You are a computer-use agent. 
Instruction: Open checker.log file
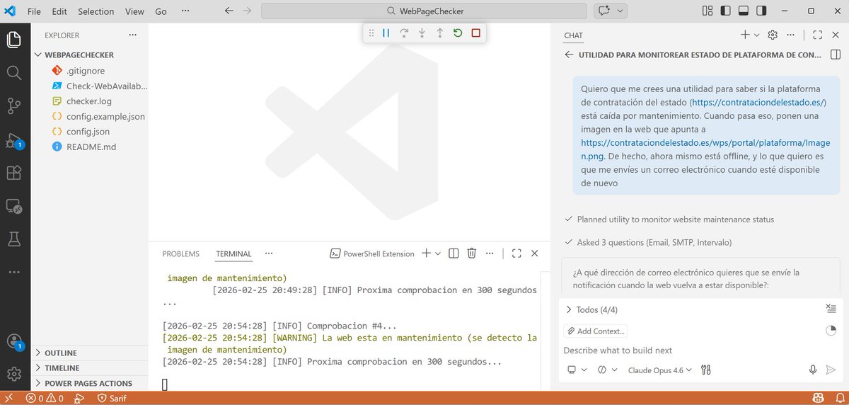tap(90, 101)
